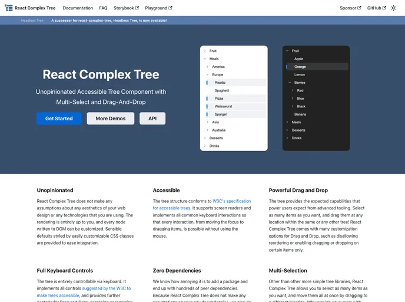Open W3C's specification for accessible trees link

click(x=231, y=201)
